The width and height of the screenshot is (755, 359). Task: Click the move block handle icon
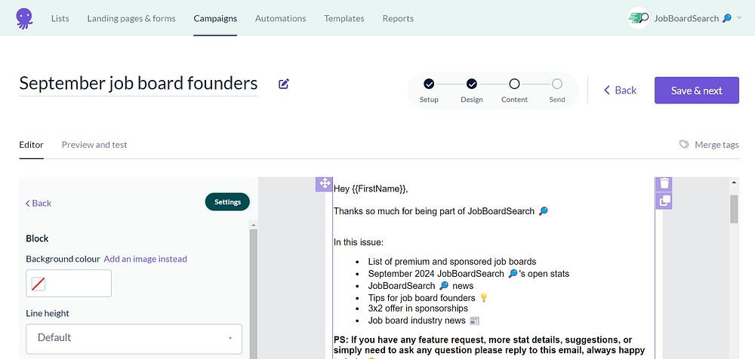tap(324, 184)
